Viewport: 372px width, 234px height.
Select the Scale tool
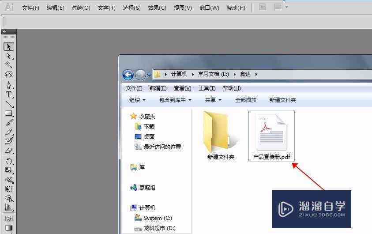[x=9, y=170]
